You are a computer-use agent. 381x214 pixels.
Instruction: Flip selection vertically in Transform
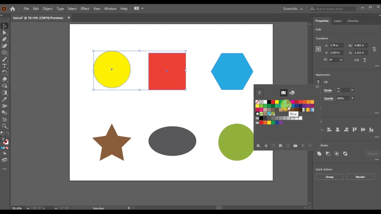(364, 60)
